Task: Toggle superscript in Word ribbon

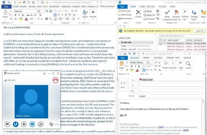Action: pyautogui.click(x=35, y=15)
